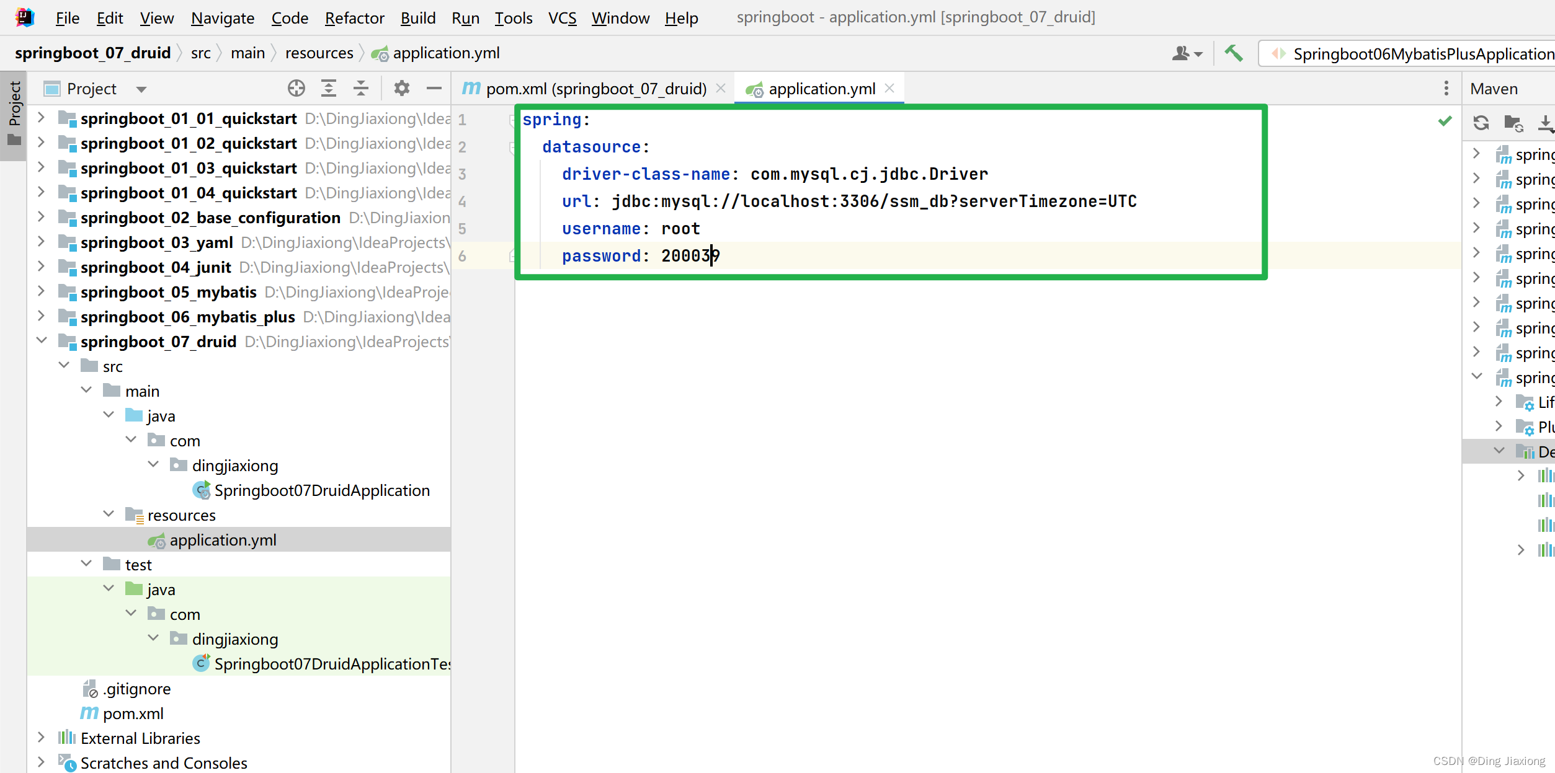Close the pom.xml editor tab
Screen dimensions: 1555x773
coord(721,89)
